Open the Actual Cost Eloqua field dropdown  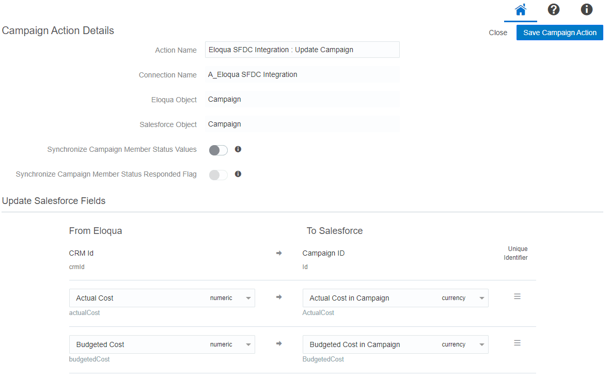(x=248, y=299)
